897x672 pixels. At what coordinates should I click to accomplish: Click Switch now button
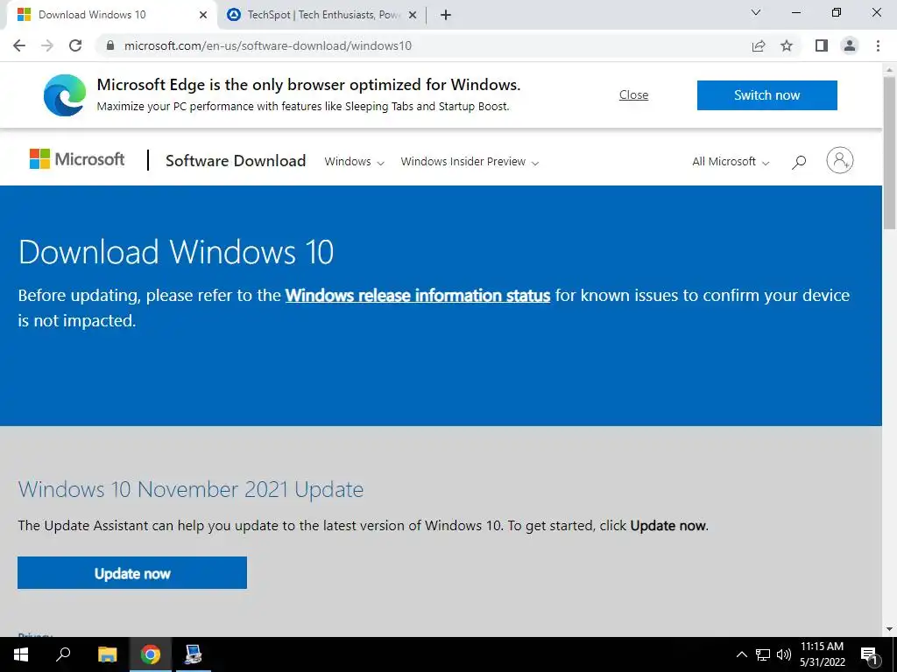coord(766,94)
